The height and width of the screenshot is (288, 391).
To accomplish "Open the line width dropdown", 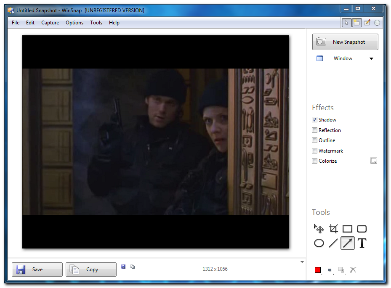I will (x=330, y=270).
